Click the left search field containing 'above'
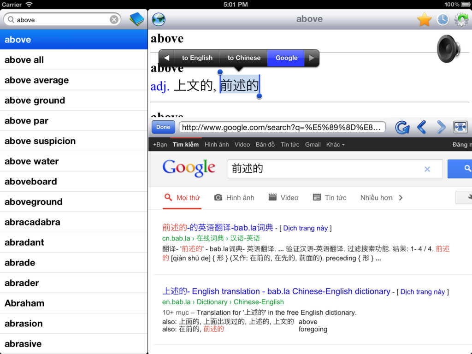This screenshot has height=354, width=472. (x=63, y=20)
